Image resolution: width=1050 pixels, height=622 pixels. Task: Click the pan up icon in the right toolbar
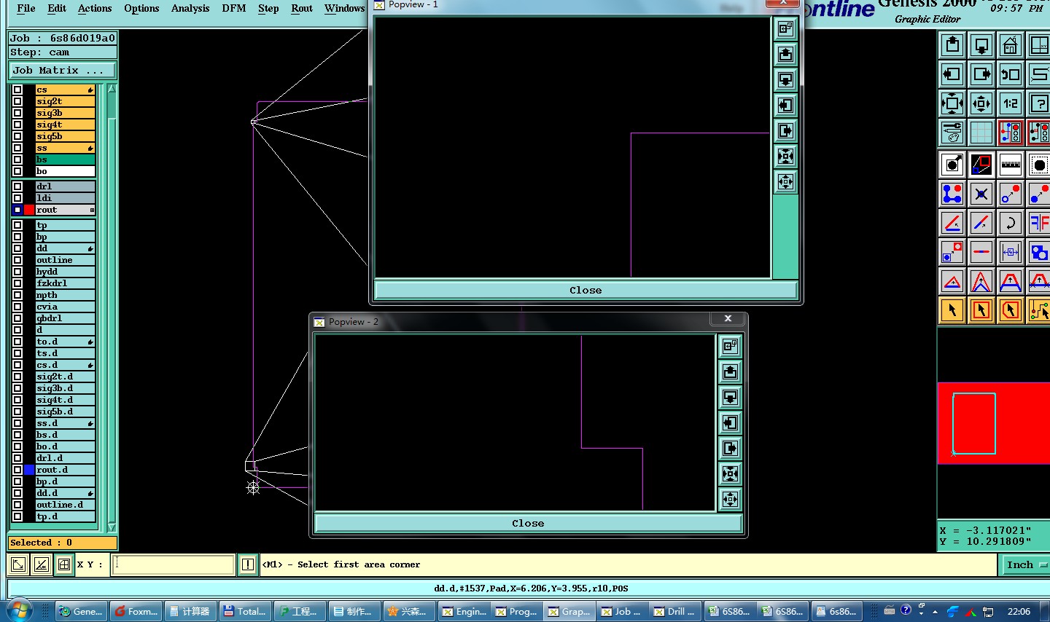pyautogui.click(x=952, y=45)
